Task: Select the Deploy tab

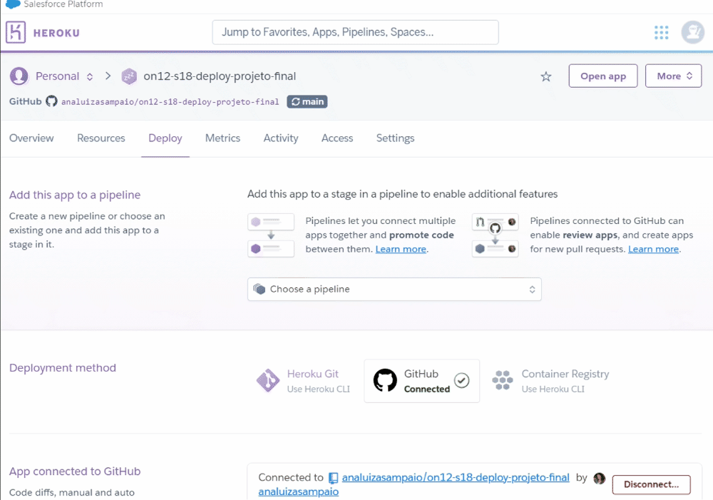Action: pos(165,138)
